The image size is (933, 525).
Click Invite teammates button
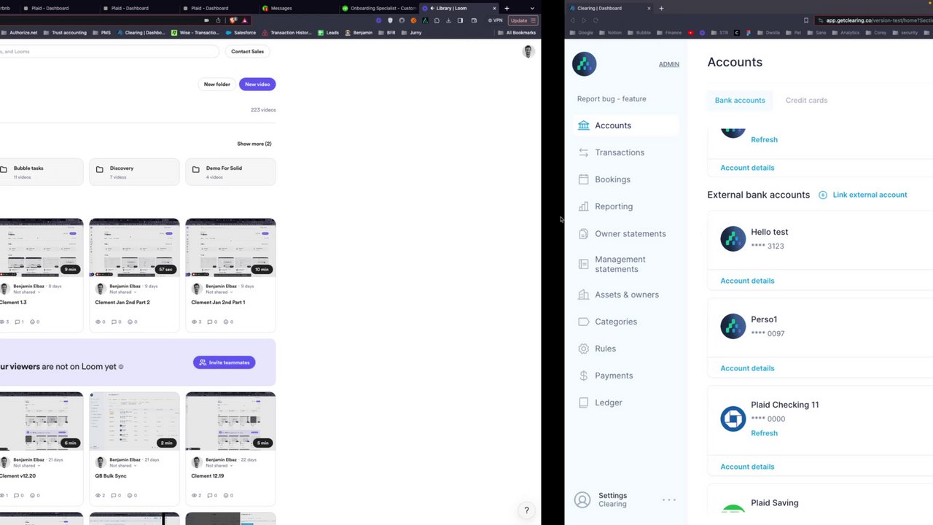pos(224,362)
